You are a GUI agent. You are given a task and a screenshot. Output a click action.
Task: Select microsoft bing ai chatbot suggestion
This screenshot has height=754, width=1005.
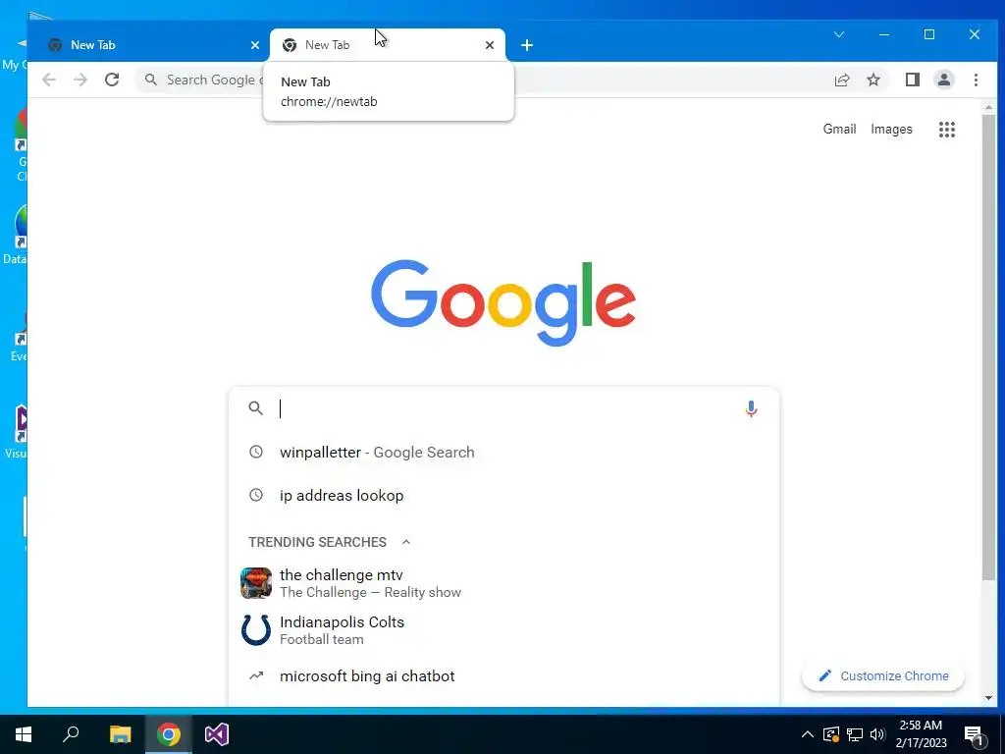coord(503,676)
